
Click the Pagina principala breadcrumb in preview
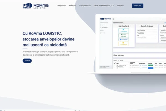click(118, 23)
